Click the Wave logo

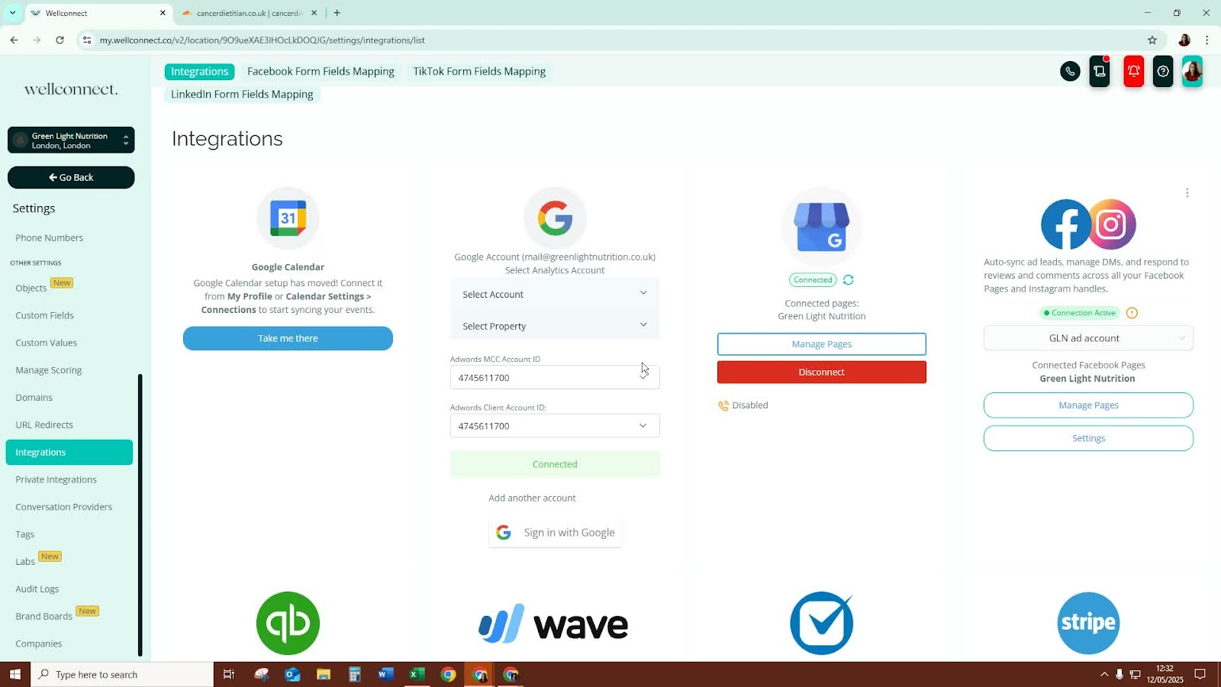pos(554,624)
